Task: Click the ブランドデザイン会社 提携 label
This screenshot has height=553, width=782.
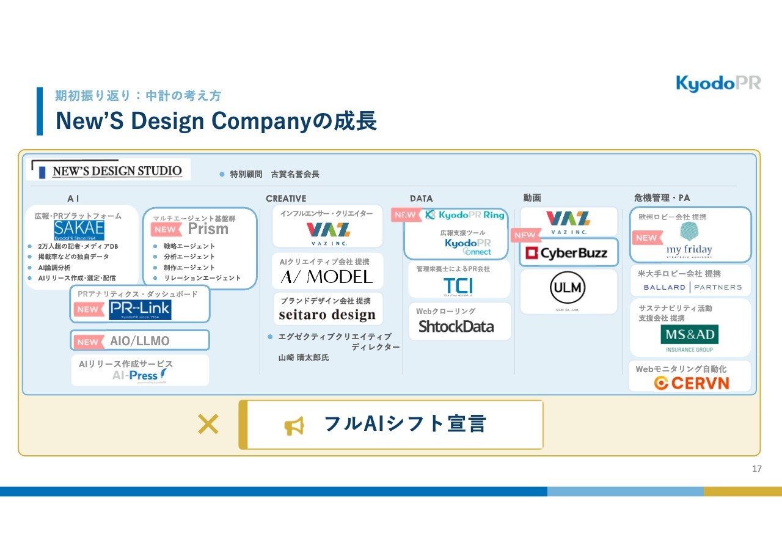Action: [x=326, y=301]
